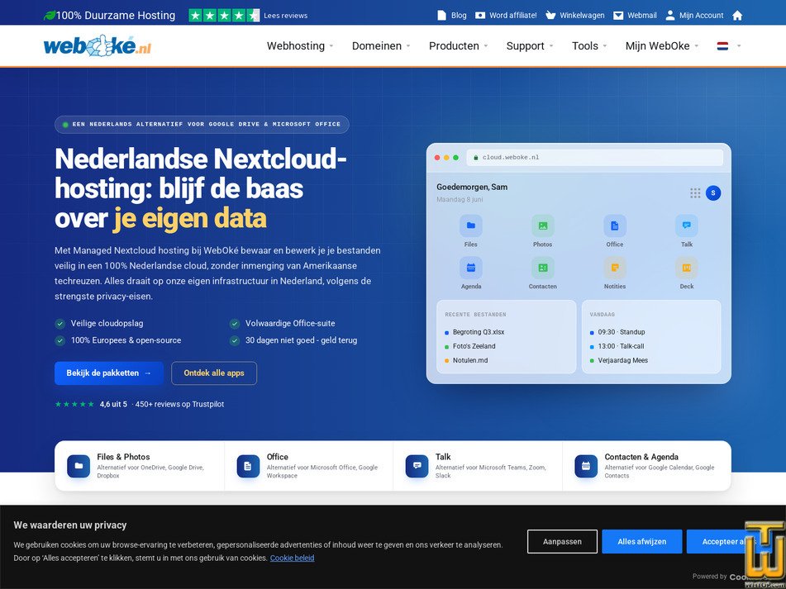The width and height of the screenshot is (786, 589).
Task: Click the Talk chat icon in feature bar
Action: coord(417,466)
